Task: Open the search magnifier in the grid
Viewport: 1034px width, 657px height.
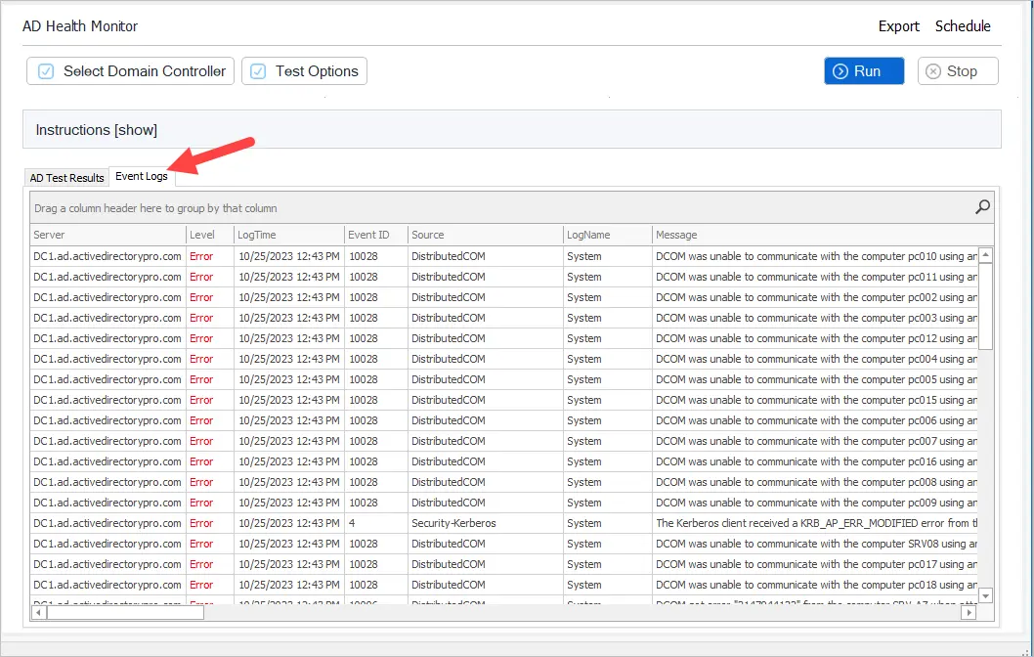Action: point(982,207)
